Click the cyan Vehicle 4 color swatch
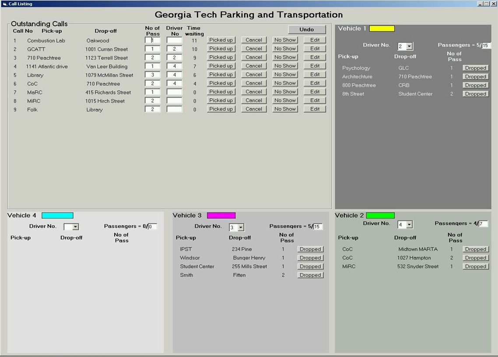The height and width of the screenshot is (357, 498). point(57,215)
